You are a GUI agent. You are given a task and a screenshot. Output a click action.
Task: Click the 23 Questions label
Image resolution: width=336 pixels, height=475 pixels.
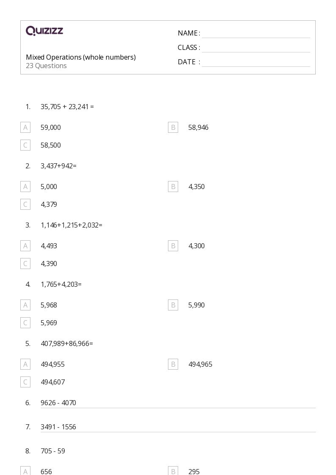pyautogui.click(x=47, y=66)
